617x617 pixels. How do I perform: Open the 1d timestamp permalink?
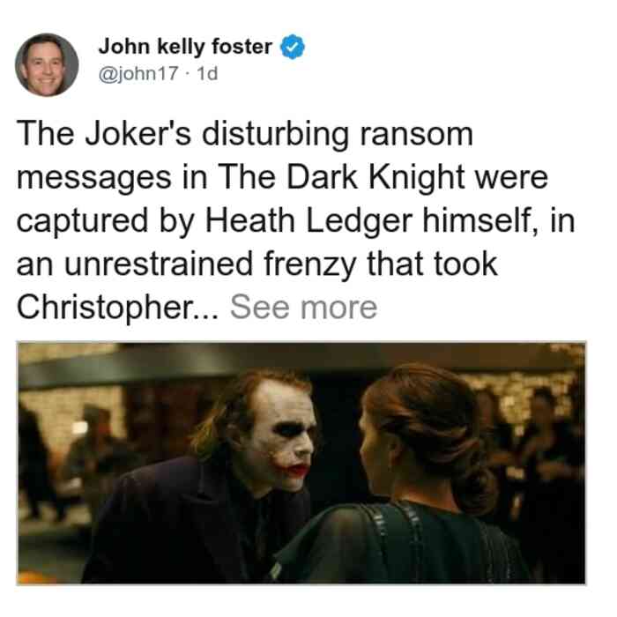coord(207,73)
